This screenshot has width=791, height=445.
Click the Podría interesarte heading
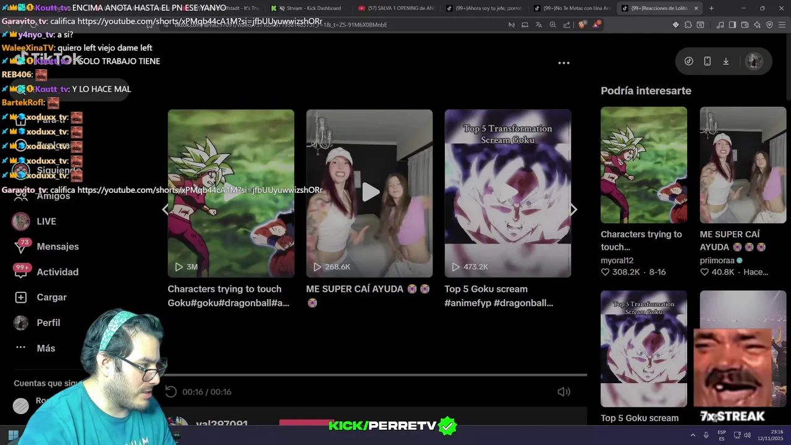646,91
